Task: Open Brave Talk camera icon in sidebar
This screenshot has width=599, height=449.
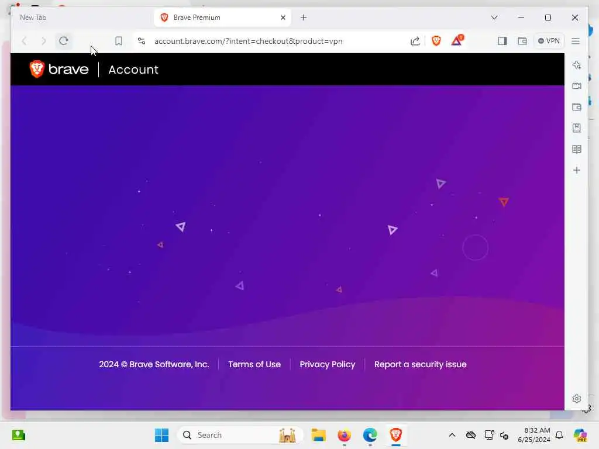Action: point(576,86)
